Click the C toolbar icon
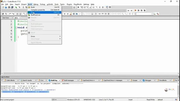This screenshot has width=180, height=101. [133, 14]
